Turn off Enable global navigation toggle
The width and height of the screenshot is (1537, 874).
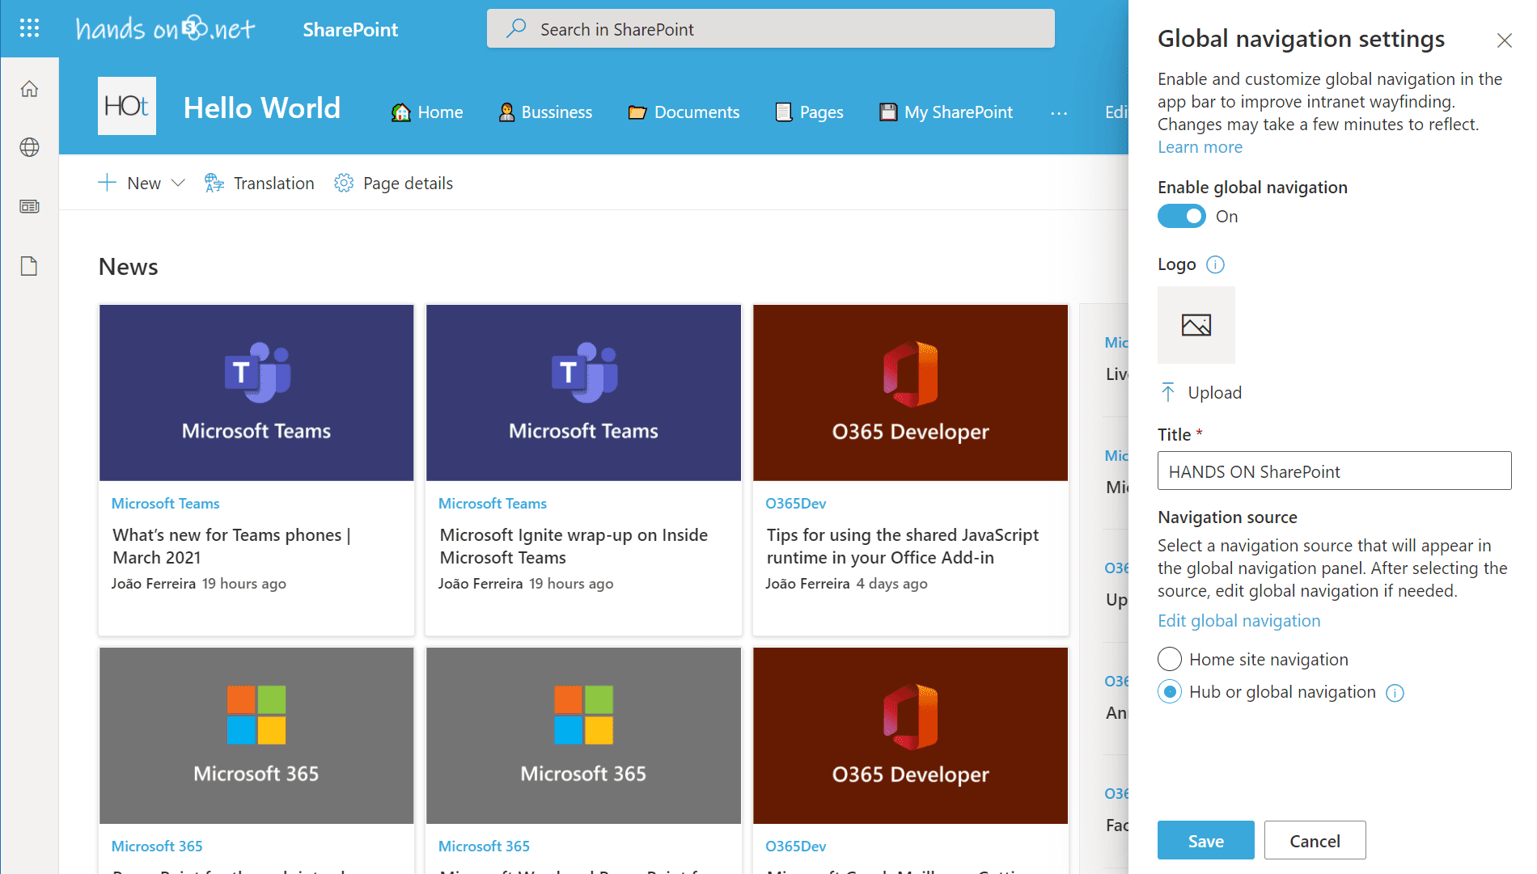pos(1181,216)
